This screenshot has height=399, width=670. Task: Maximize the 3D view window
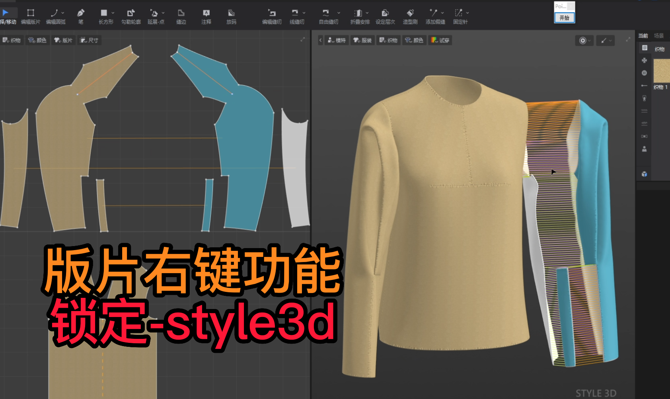coord(628,39)
